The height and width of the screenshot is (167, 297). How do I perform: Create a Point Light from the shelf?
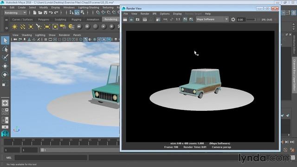click(31, 27)
